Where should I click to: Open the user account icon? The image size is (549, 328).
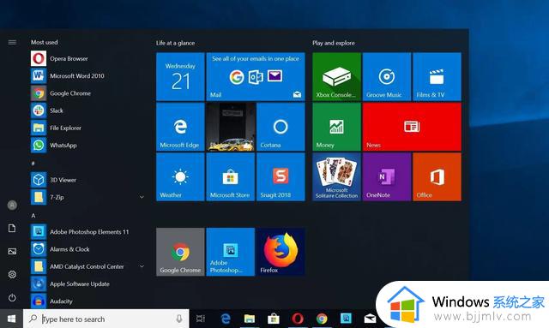click(x=12, y=206)
